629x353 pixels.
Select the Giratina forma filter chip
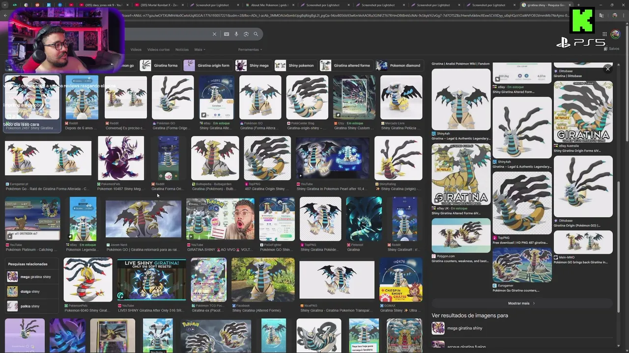(x=160, y=65)
